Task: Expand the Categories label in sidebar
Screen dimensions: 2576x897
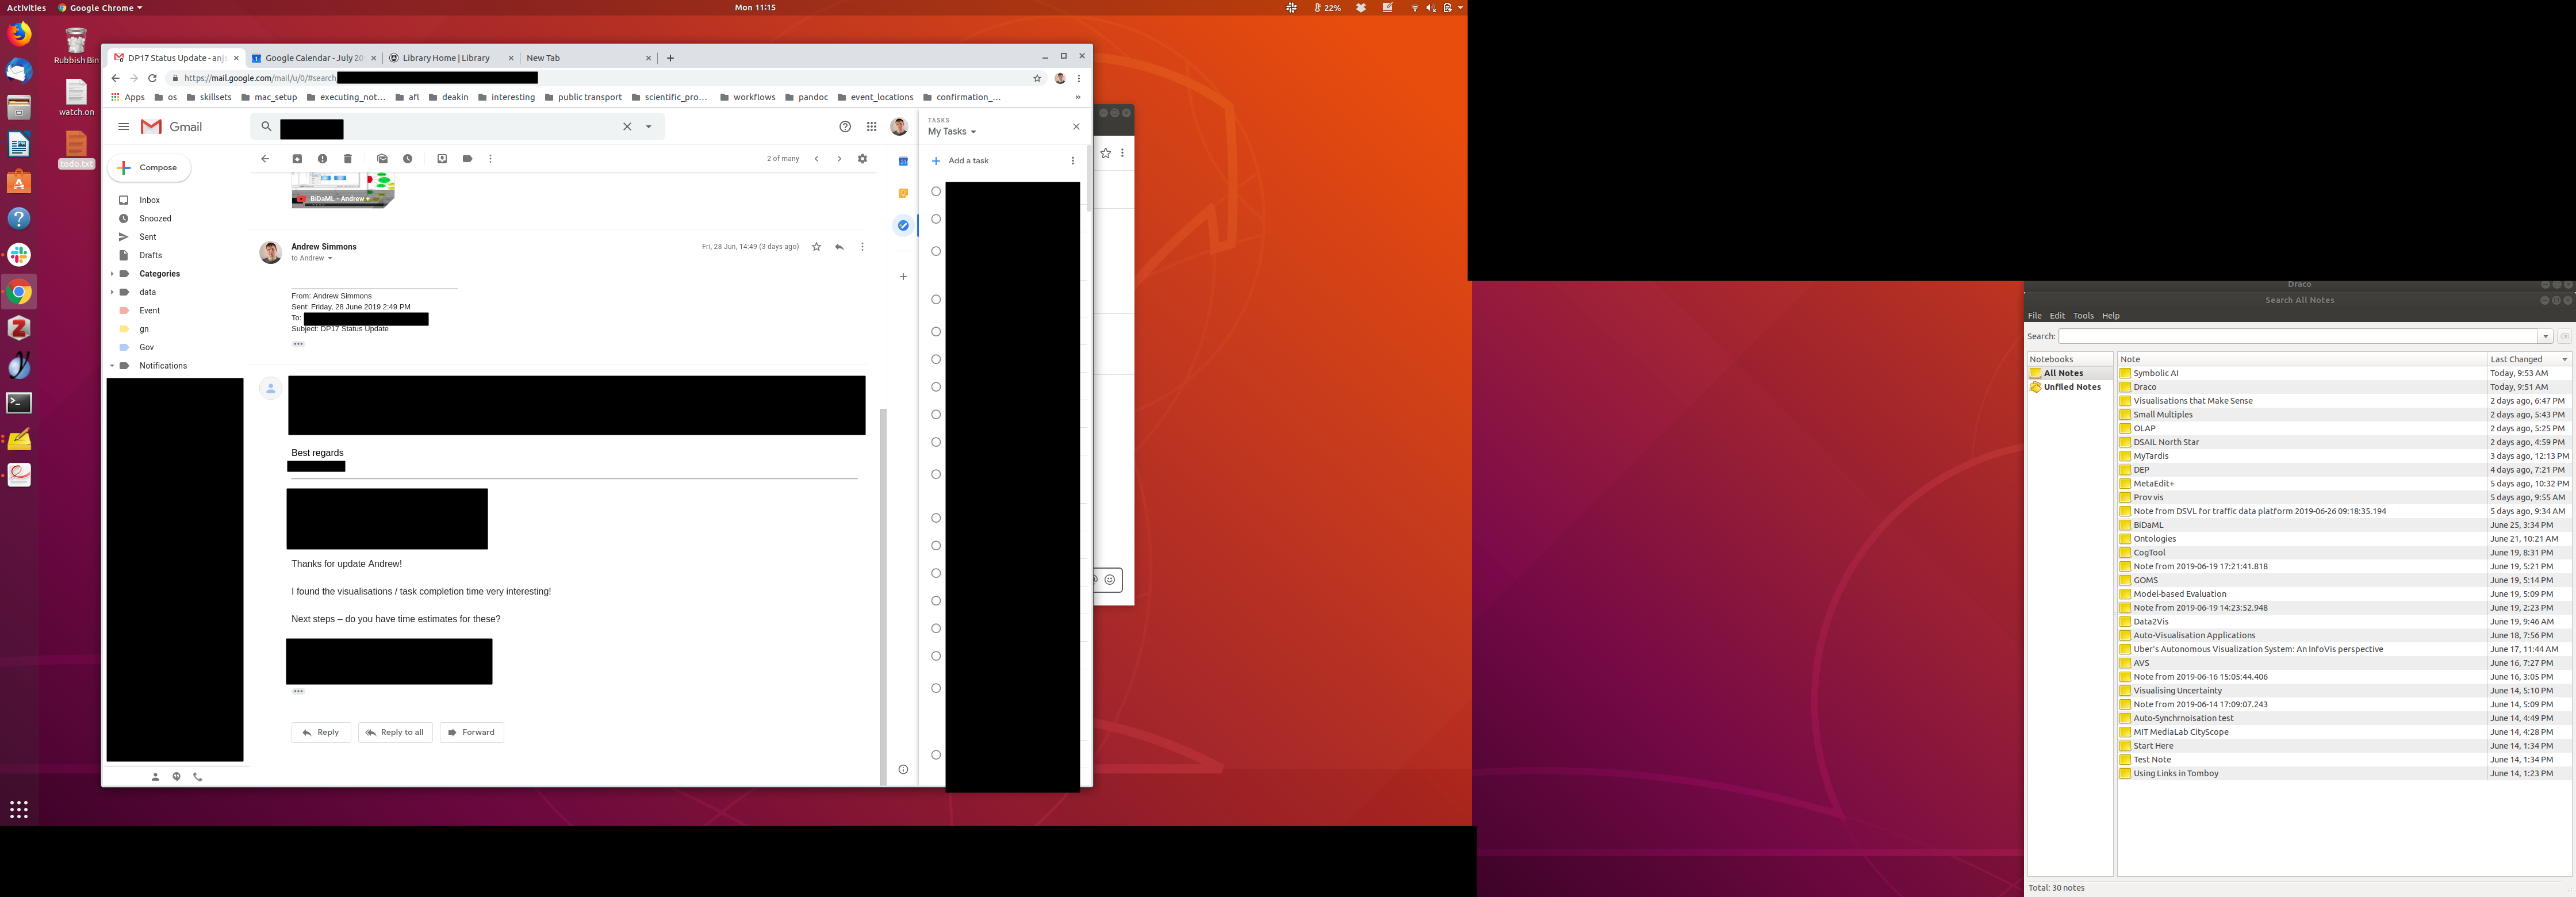Action: 112,274
